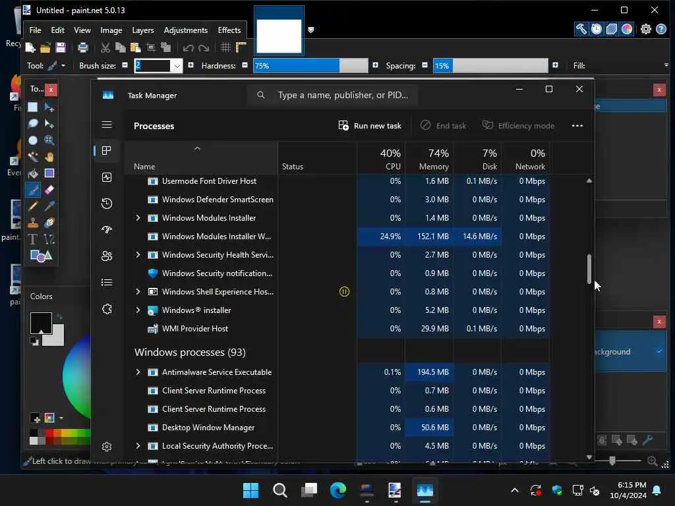The image size is (675, 506).
Task: Expand Antimalware Service Executable group
Action: tap(138, 372)
